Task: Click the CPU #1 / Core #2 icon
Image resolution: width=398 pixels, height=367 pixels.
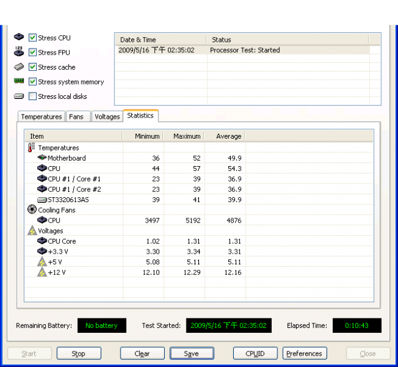Action: [42, 189]
